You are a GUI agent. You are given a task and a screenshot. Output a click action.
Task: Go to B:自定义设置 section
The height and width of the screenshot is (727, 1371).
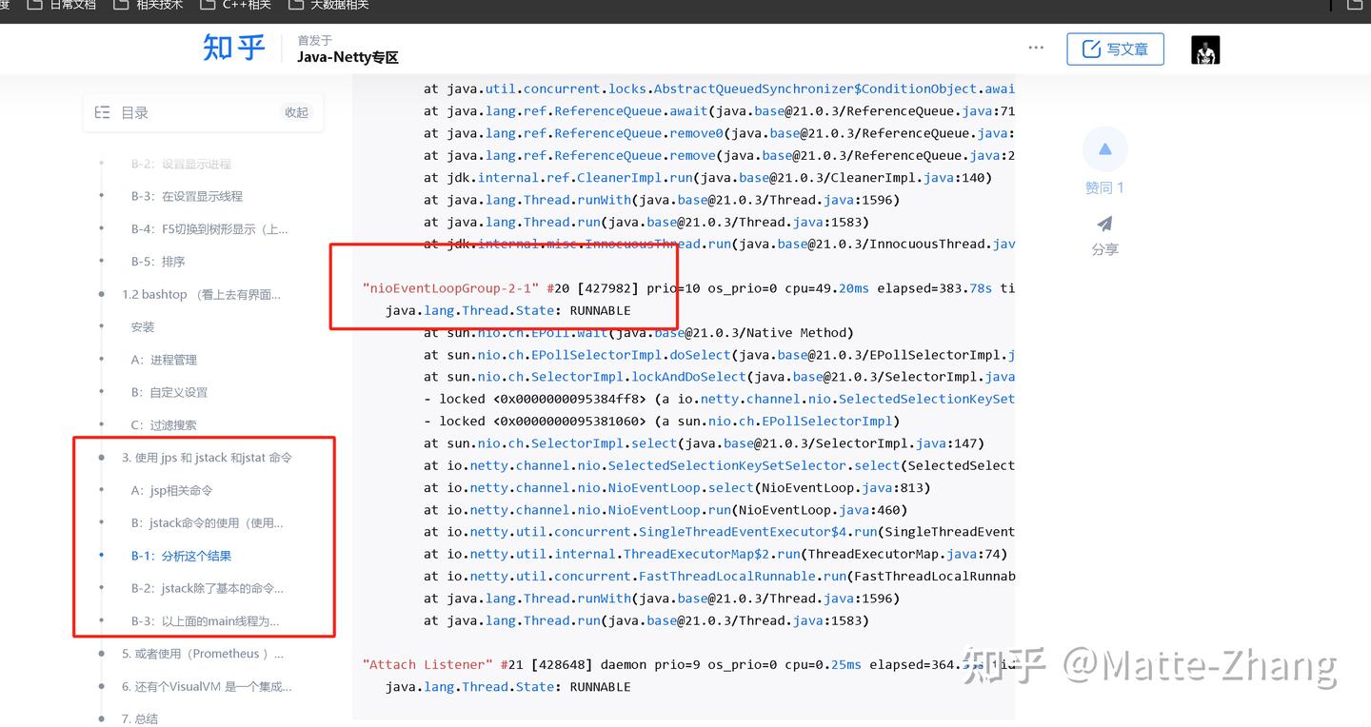point(169,392)
